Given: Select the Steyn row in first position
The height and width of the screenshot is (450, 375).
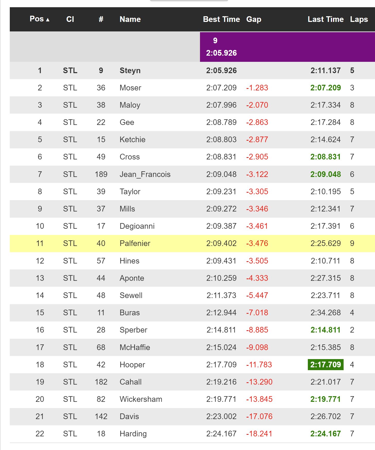Looking at the screenshot, I should pos(192,70).
